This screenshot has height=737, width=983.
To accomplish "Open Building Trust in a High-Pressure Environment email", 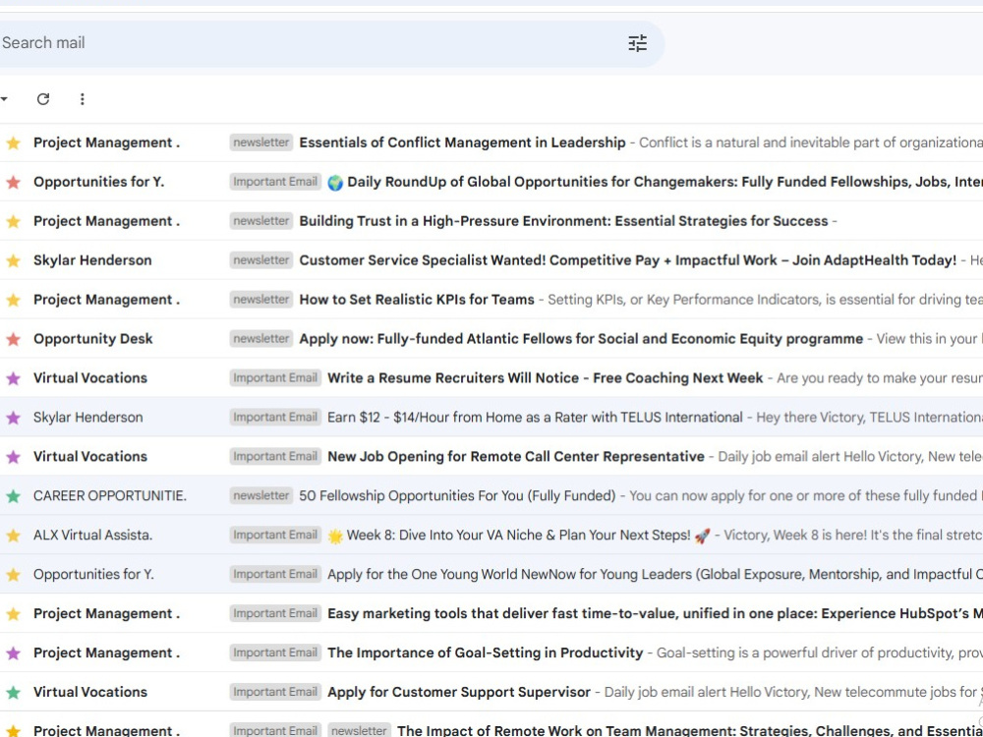I will point(563,221).
